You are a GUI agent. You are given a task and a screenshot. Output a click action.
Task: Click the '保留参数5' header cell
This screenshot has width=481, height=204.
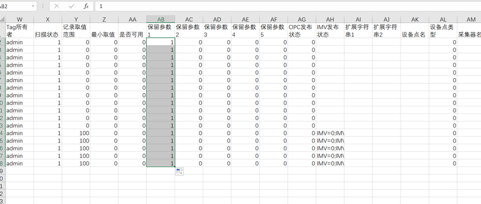click(x=273, y=30)
